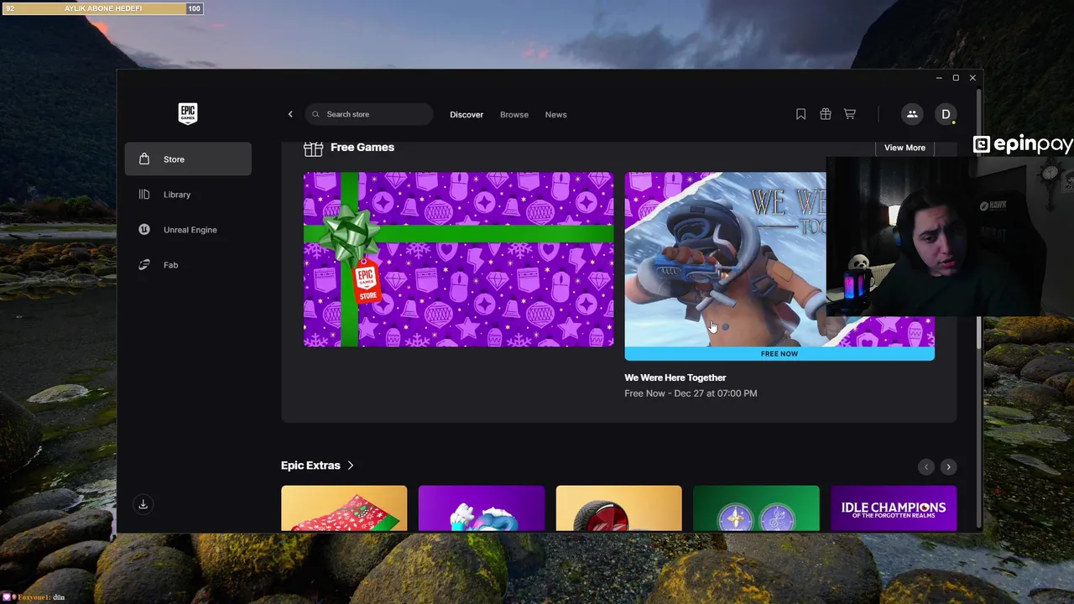Image resolution: width=1074 pixels, height=604 pixels.
Task: Click the Free Games gift box icon
Action: [x=313, y=148]
